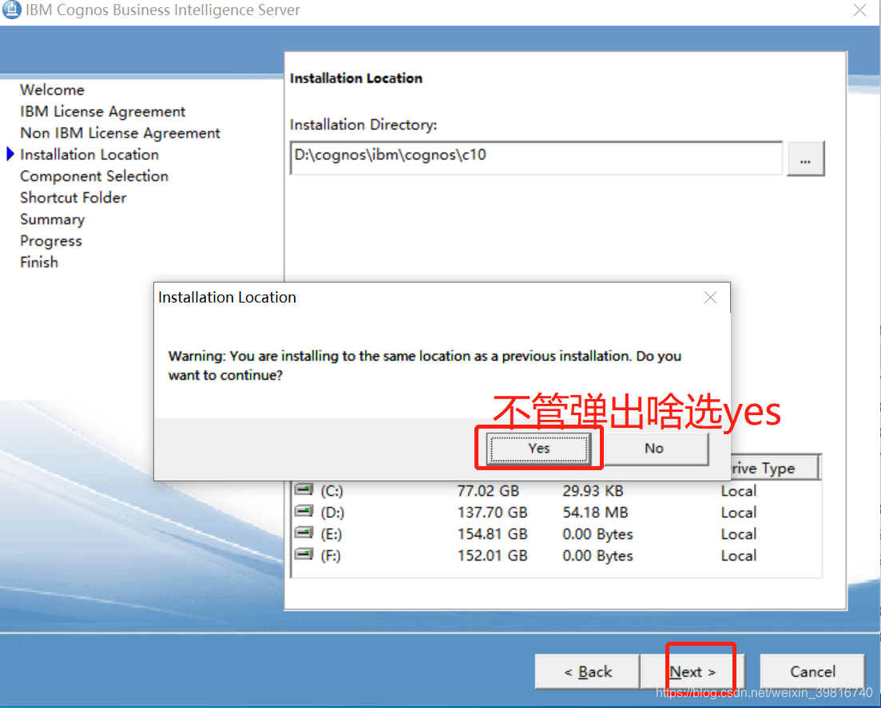The width and height of the screenshot is (881, 708).
Task: Click the Drive Type column header
Action: [775, 468]
